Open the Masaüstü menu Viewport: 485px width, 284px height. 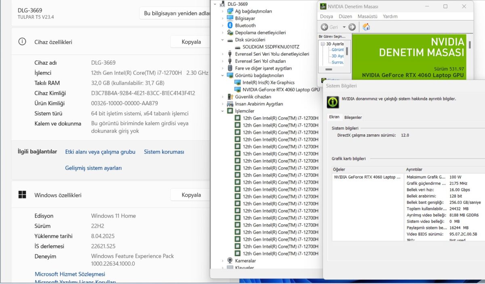(x=367, y=17)
